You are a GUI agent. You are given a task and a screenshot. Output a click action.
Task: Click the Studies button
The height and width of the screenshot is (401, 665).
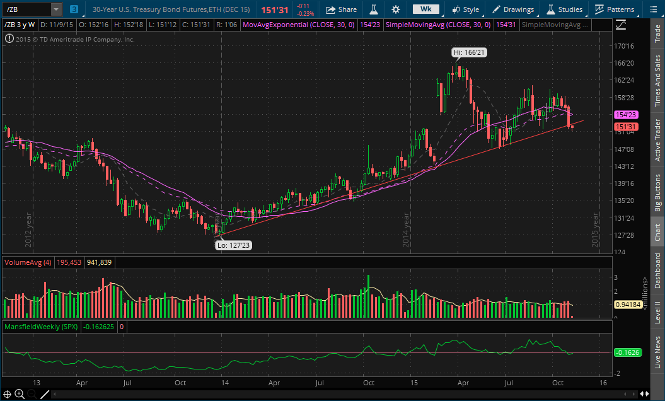pyautogui.click(x=564, y=9)
